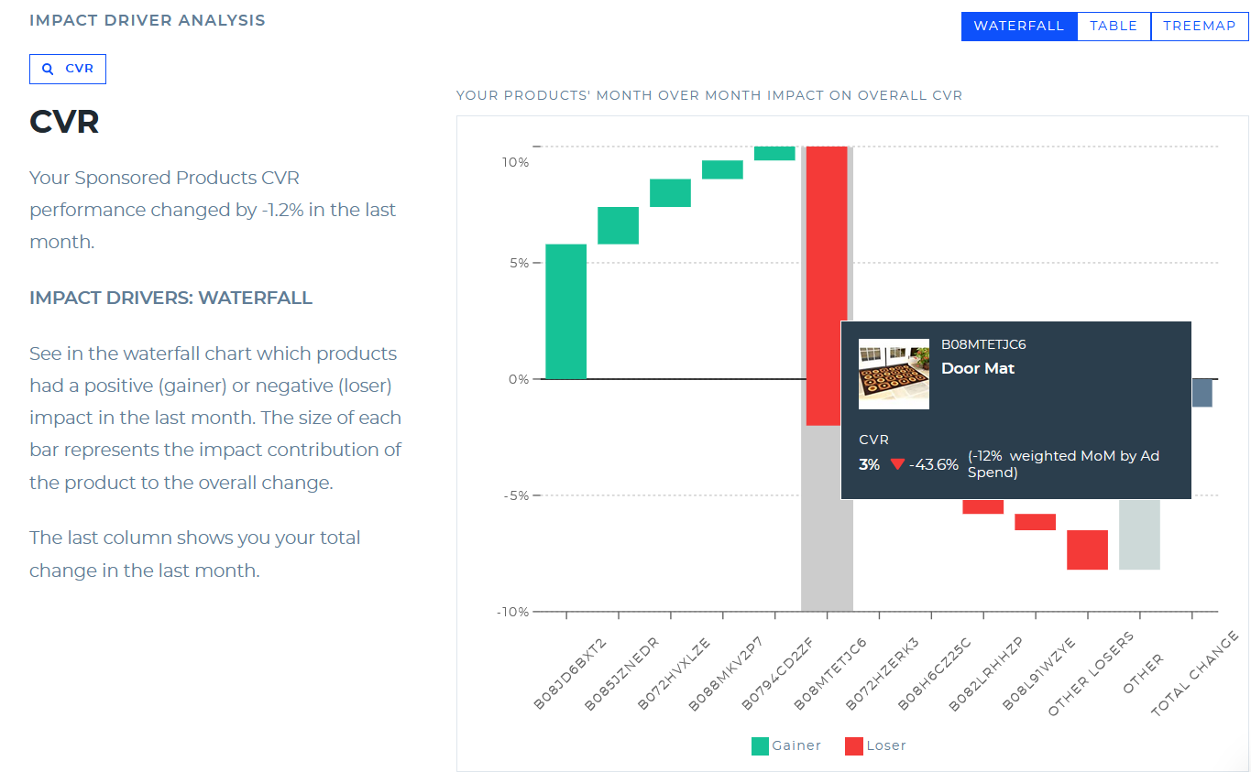Select the first green bar for B08JD6BXT2
Viewport: 1251px width, 772px height.
(x=565, y=311)
